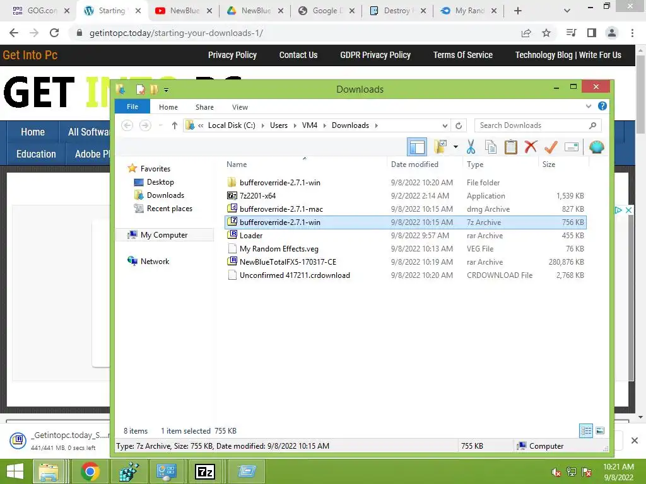
Task: Select Recent places in navigation pane
Action: 169,209
